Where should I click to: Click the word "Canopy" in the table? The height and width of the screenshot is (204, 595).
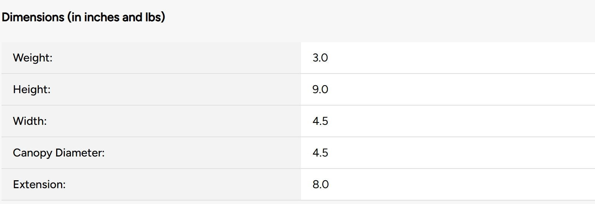click(32, 153)
